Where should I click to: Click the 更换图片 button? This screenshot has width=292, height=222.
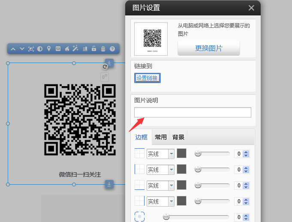(209, 48)
